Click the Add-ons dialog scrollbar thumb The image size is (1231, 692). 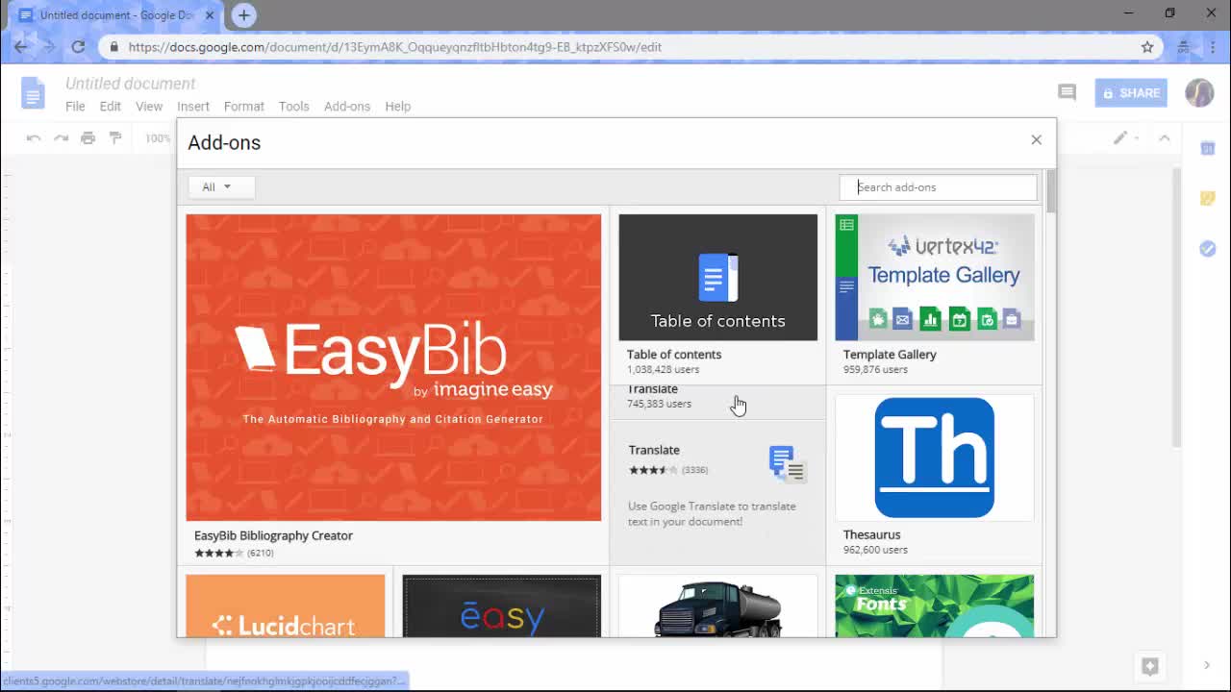1051,190
